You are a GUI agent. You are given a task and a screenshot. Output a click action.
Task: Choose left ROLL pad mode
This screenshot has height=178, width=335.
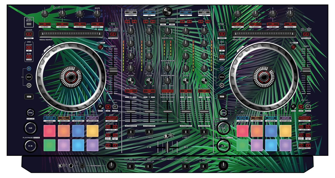[64, 118]
